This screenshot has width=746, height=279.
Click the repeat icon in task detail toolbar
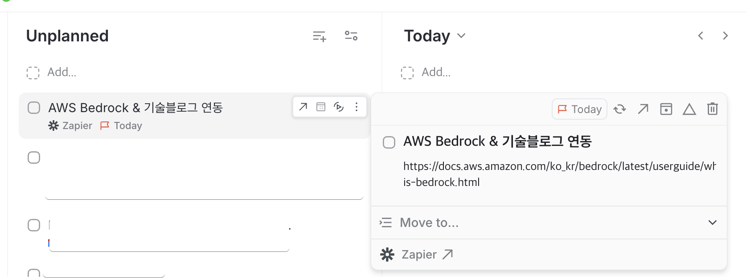pos(619,109)
